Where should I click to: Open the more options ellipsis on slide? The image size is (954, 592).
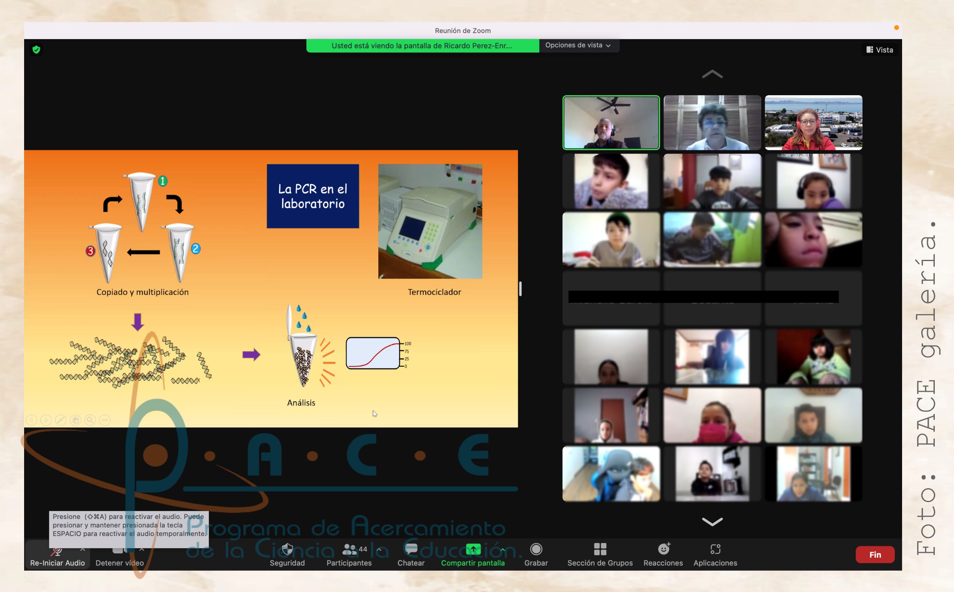click(105, 420)
